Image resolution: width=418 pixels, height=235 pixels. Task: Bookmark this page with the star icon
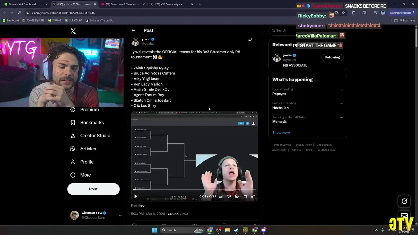pyautogui.click(x=343, y=13)
